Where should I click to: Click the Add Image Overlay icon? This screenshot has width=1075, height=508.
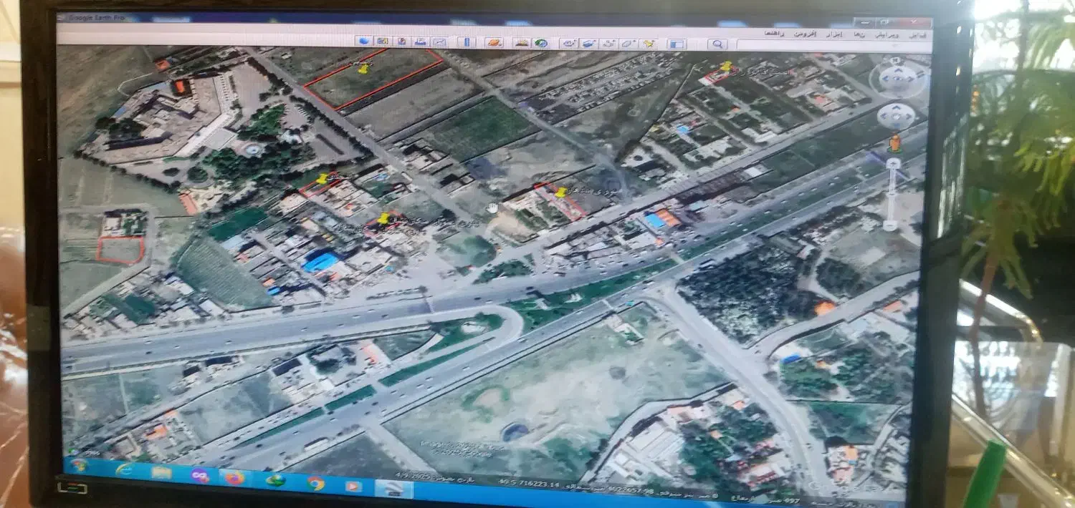589,44
